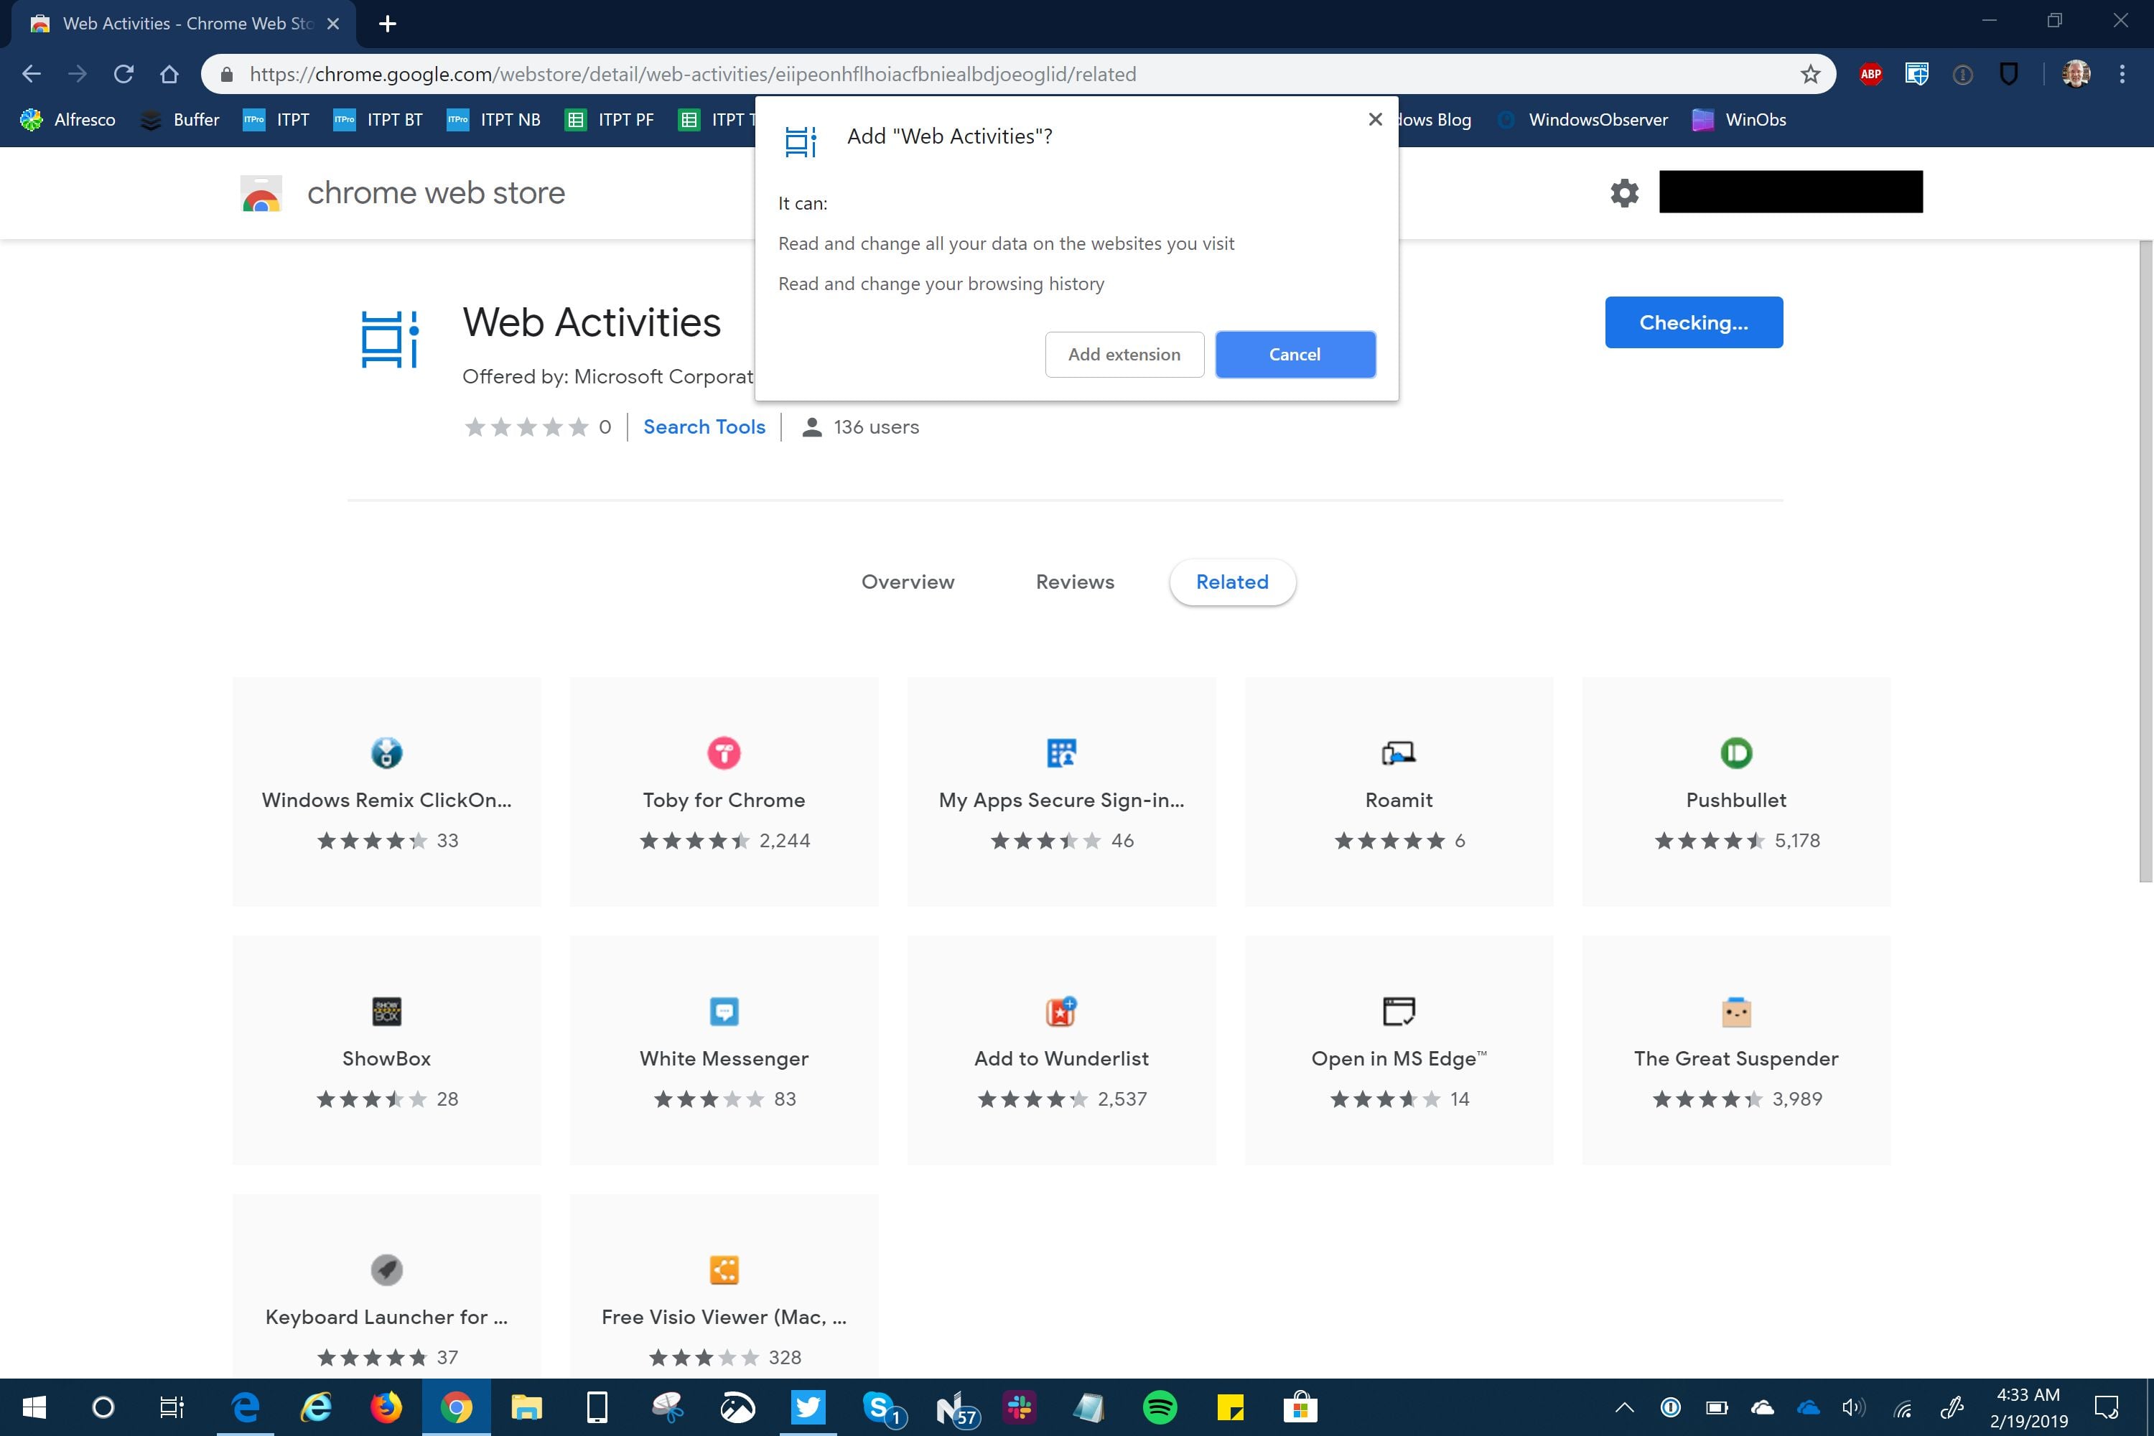Switch to the Overview tab
2154x1436 pixels.
coord(908,582)
